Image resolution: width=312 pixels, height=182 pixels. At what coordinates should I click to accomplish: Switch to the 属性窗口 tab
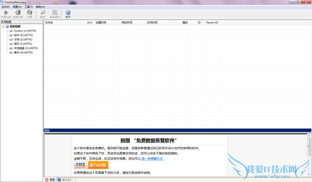67,180
